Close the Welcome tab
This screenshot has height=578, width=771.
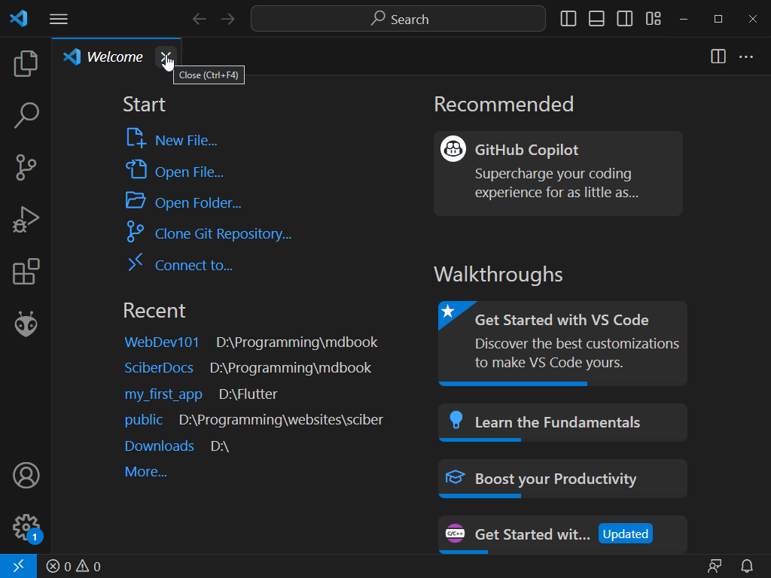[166, 57]
